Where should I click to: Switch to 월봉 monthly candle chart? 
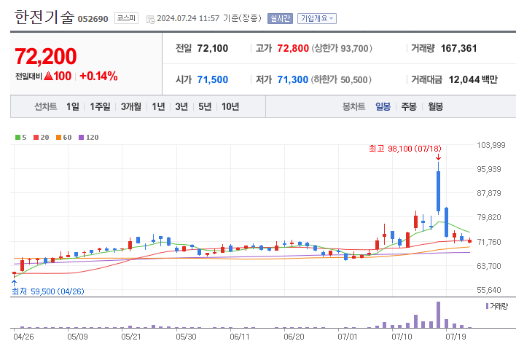point(435,106)
